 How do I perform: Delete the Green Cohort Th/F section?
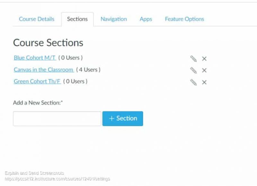click(204, 82)
